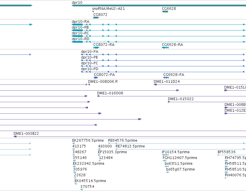Click the CG8072-PA protein label
The height and width of the screenshot is (191, 246).
point(104,75)
